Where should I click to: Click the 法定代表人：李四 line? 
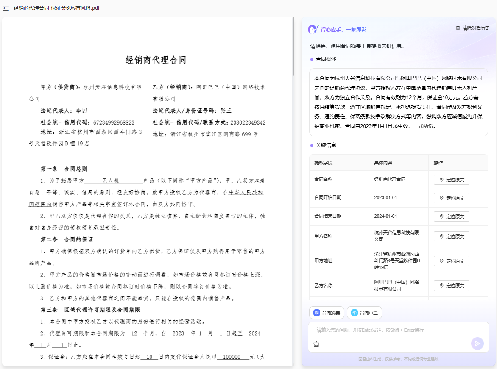64,111
